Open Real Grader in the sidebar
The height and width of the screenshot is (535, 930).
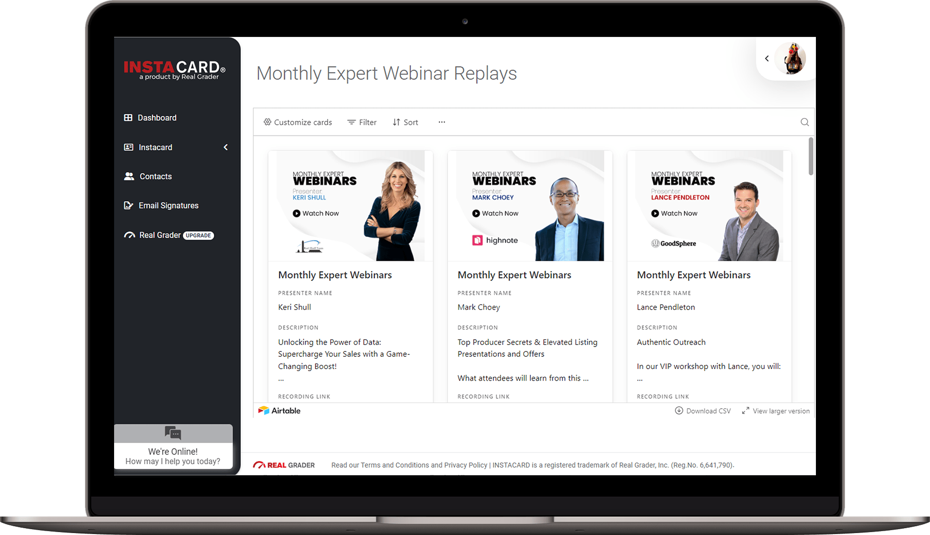click(x=160, y=235)
